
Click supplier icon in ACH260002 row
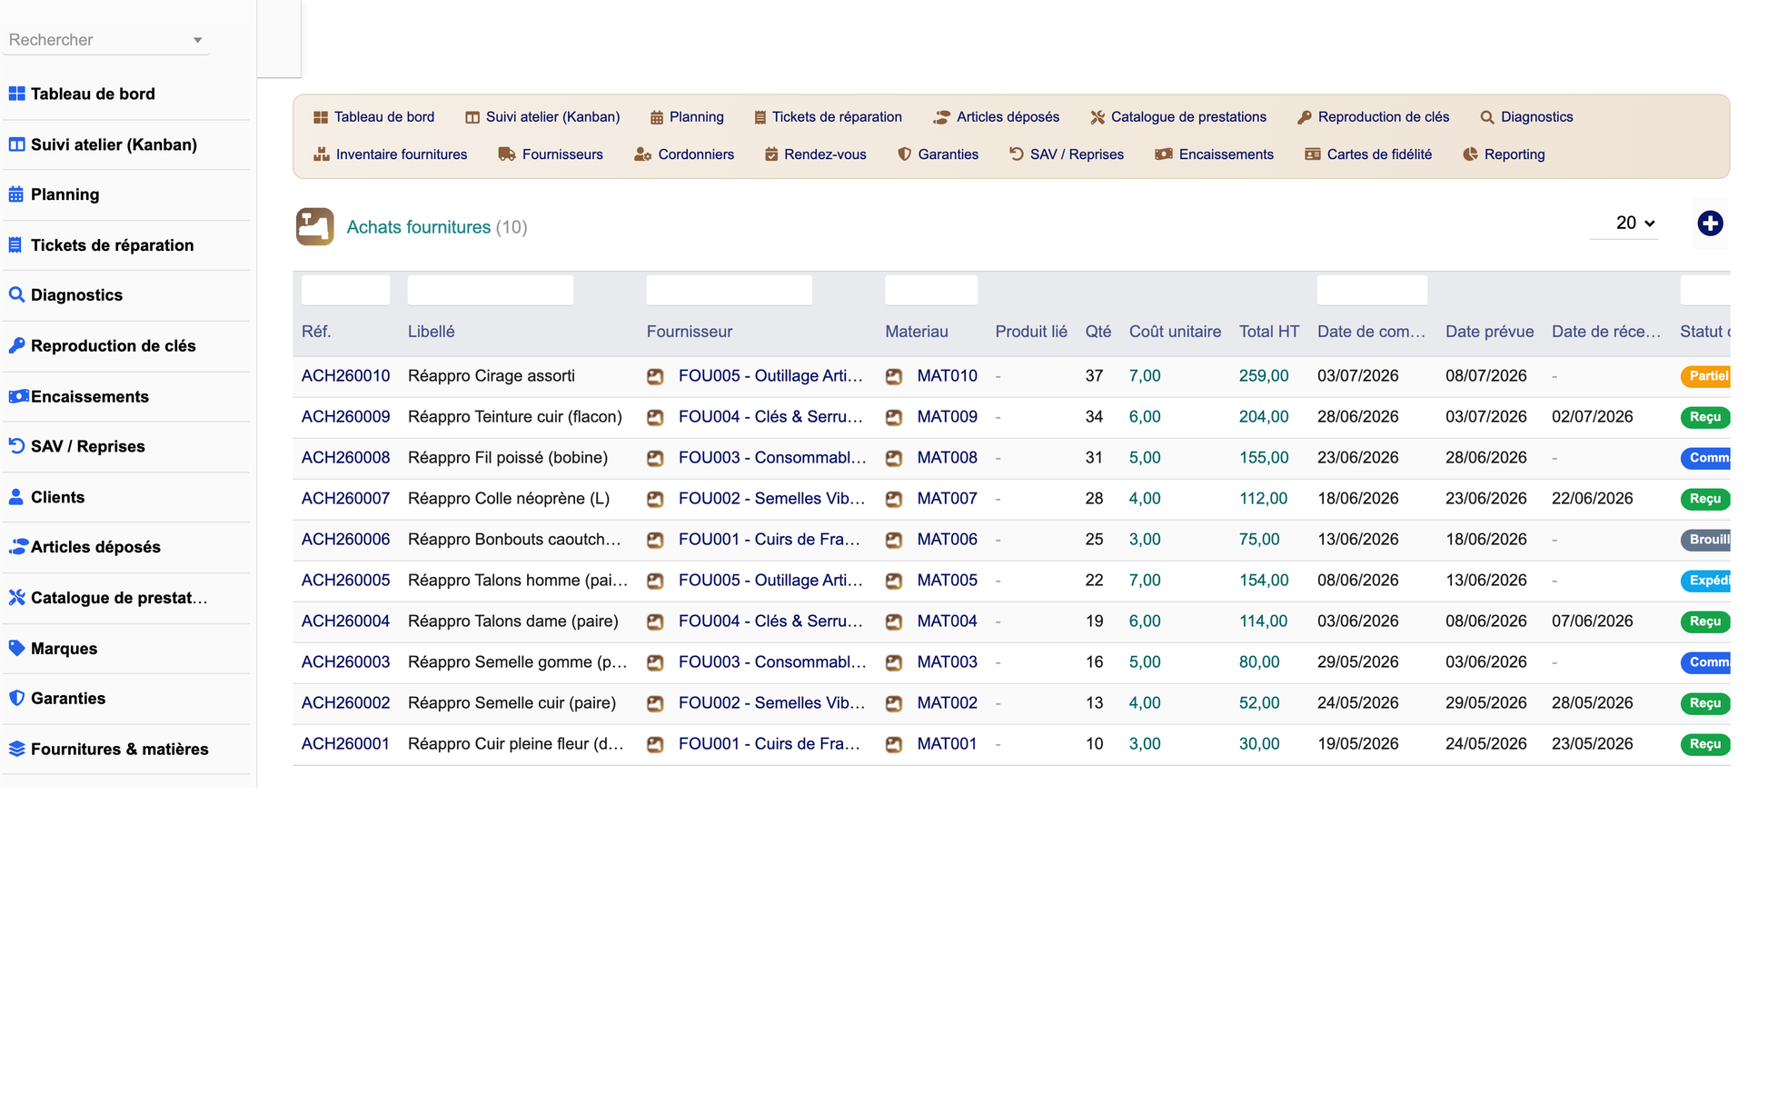[x=655, y=704]
